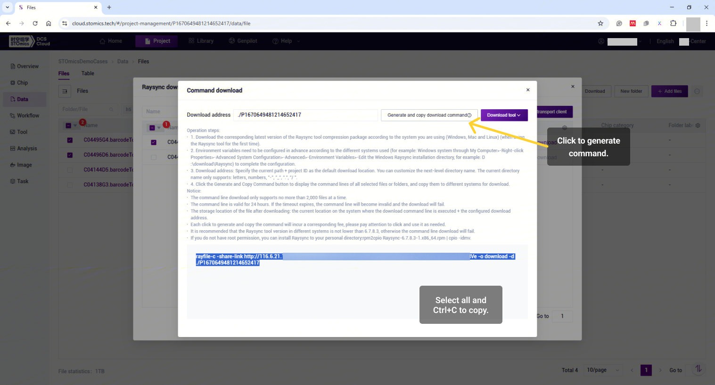
Task: Click the search magnifier in Folder/File field
Action: coord(111,110)
